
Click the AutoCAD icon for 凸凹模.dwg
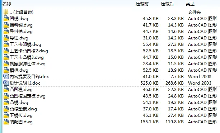[x=6, y=89]
